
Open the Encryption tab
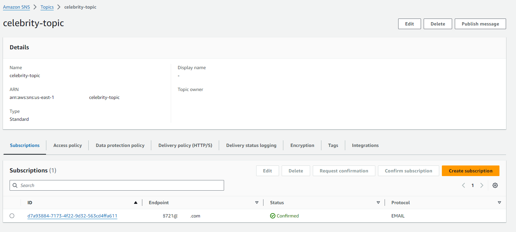pyautogui.click(x=302, y=145)
